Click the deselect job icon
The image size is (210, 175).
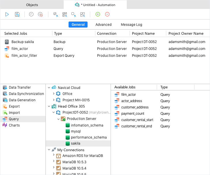[74, 14]
